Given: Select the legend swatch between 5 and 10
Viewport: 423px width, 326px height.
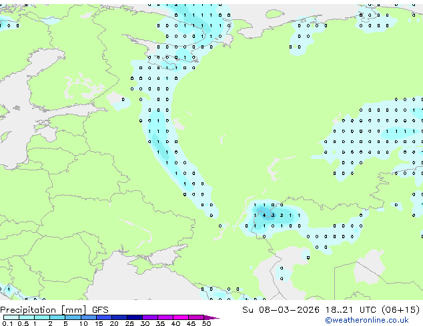Looking at the screenshot, I should coord(73,317).
